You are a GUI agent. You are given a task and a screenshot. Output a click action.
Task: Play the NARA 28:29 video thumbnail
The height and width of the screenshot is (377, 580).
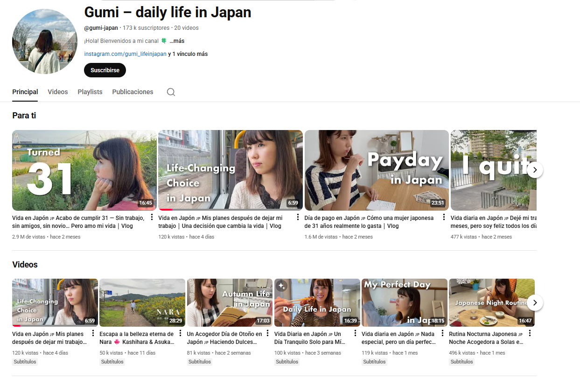[x=142, y=302]
